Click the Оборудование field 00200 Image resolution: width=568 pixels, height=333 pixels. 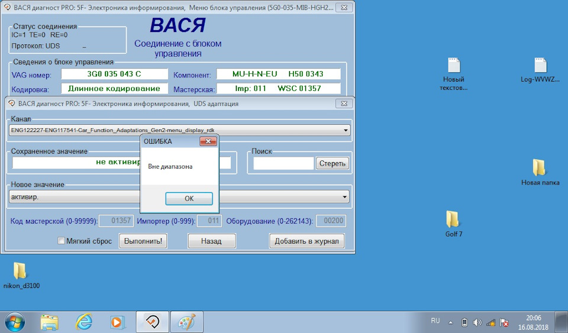(x=331, y=221)
